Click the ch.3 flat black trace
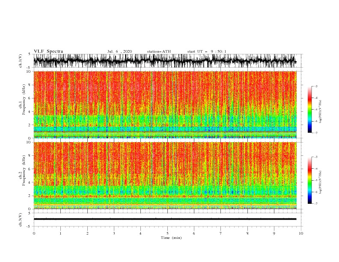The height and width of the screenshot is (262, 339). (x=165, y=219)
